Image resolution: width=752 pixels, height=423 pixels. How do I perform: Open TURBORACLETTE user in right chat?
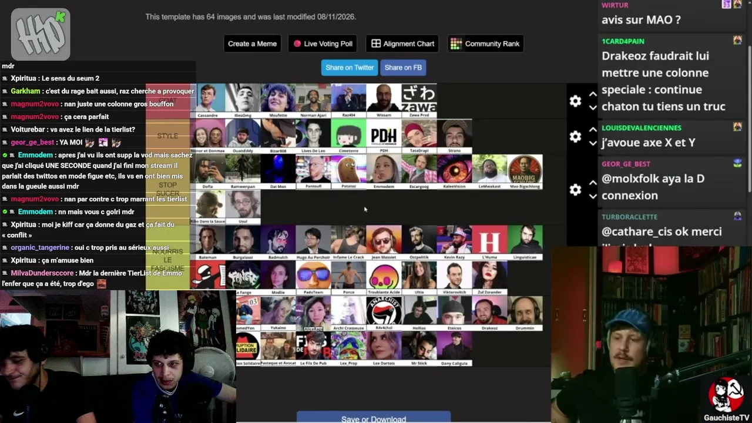point(629,217)
